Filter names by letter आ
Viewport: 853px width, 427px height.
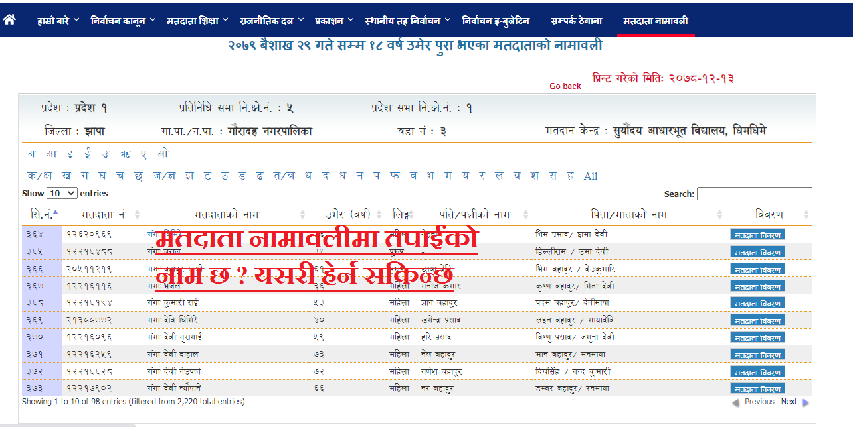tap(51, 154)
